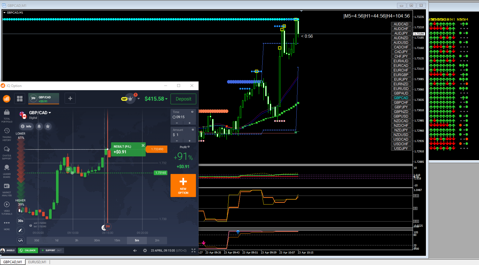
Task: Select the 30m chart range
Action: [97, 240]
